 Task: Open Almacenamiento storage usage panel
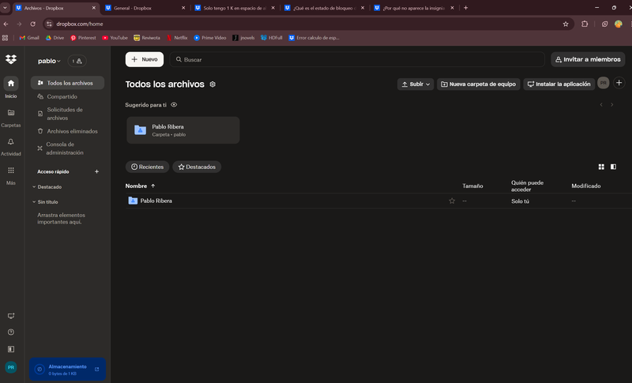coord(67,370)
